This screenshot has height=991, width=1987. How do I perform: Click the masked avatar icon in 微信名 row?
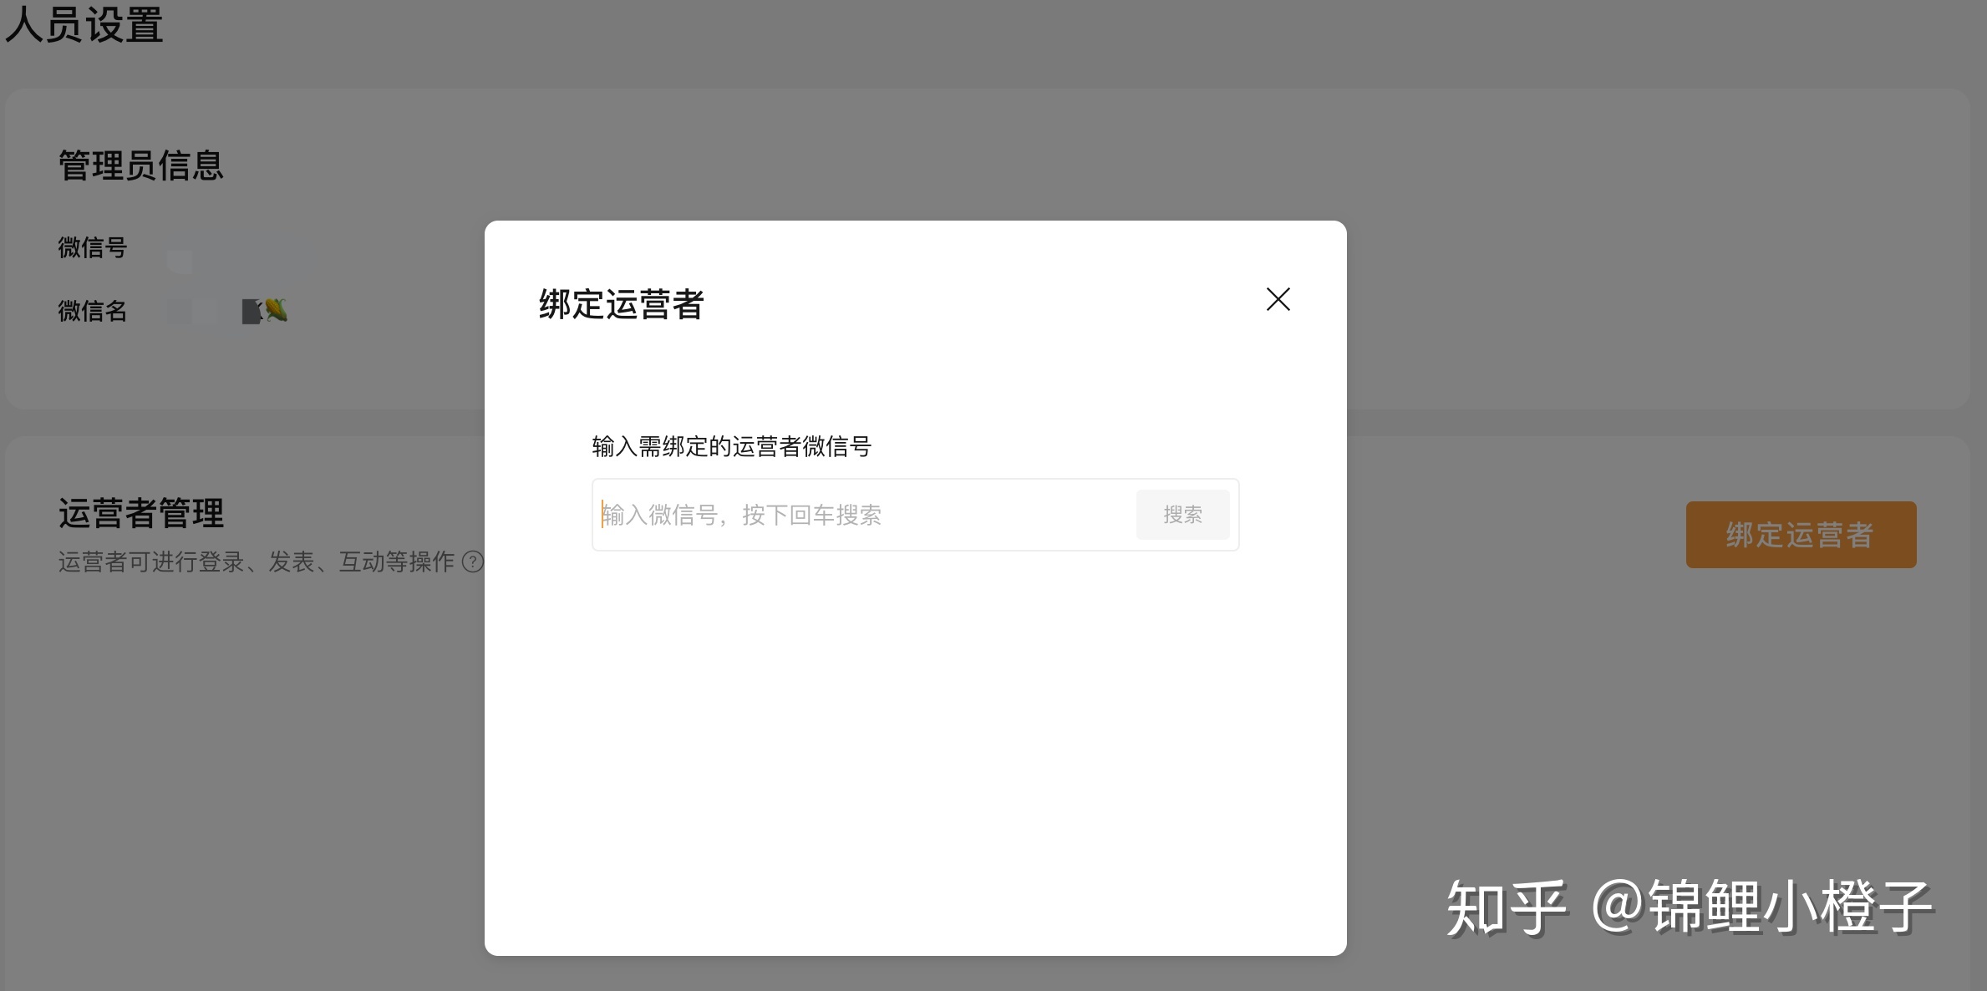(x=252, y=310)
